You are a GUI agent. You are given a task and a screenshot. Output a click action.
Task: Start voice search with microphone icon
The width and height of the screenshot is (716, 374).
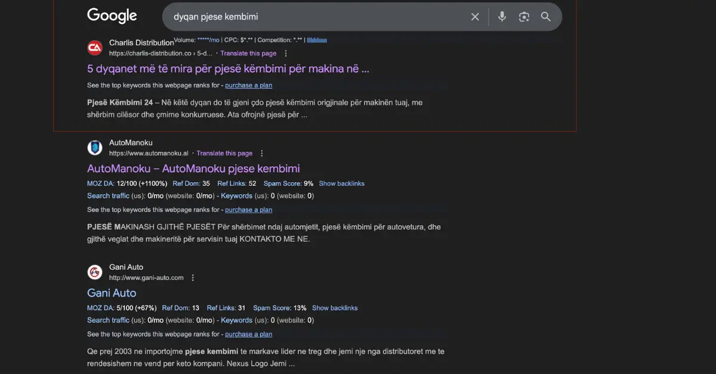click(502, 17)
